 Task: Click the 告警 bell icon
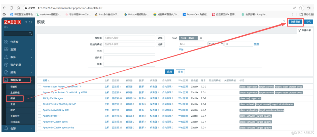(x=6, y=128)
